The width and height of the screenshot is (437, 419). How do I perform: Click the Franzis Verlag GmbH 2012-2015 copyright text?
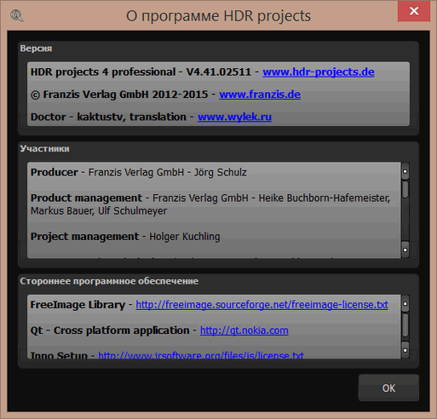click(x=119, y=95)
